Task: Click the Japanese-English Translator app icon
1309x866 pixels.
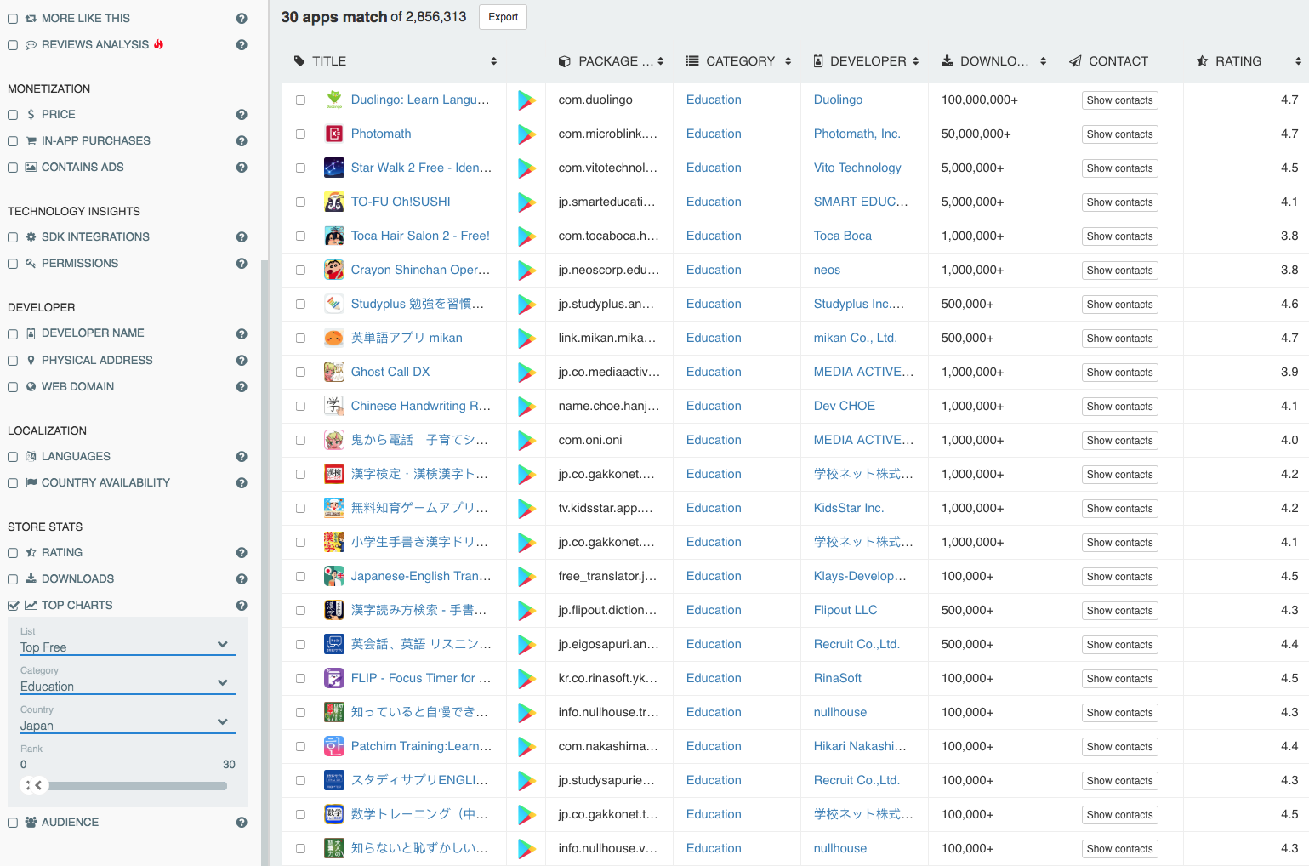Action: coord(334,576)
